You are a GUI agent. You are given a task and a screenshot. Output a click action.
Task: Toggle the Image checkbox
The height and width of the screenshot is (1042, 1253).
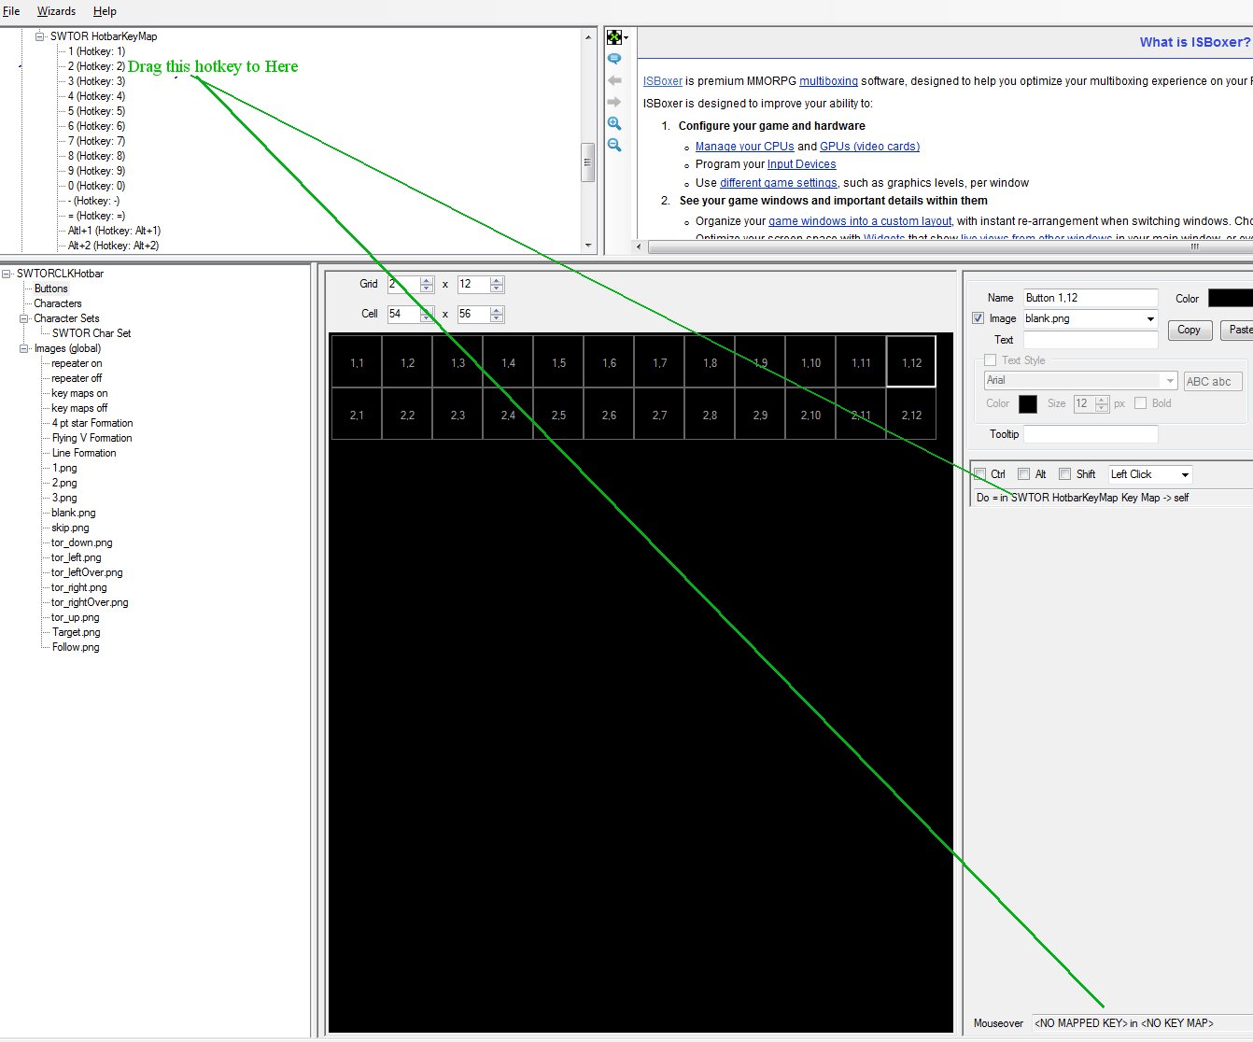pyautogui.click(x=978, y=318)
